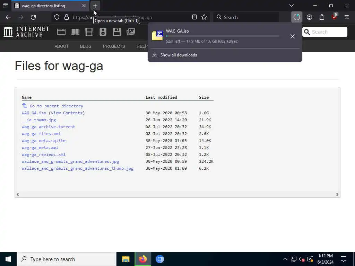The image size is (355, 266).
Task: Open tracking protection shield icon
Action: pyautogui.click(x=57, y=17)
